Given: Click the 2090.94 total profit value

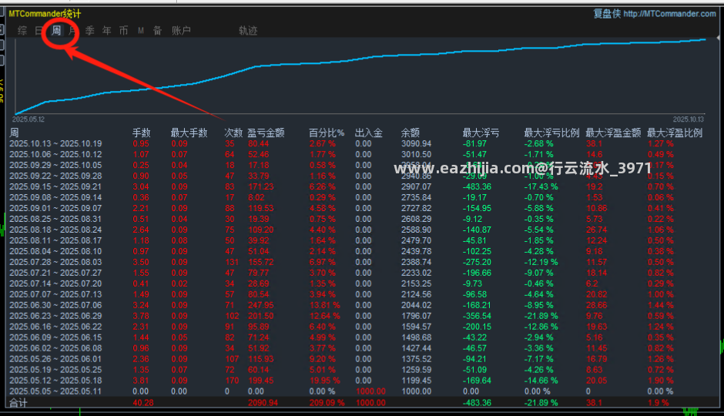Looking at the screenshot, I should 263,403.
